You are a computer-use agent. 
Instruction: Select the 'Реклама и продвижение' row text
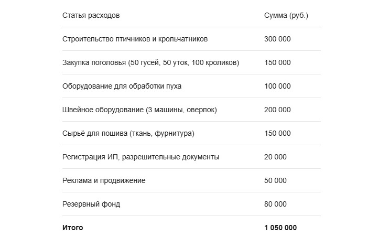(104, 180)
